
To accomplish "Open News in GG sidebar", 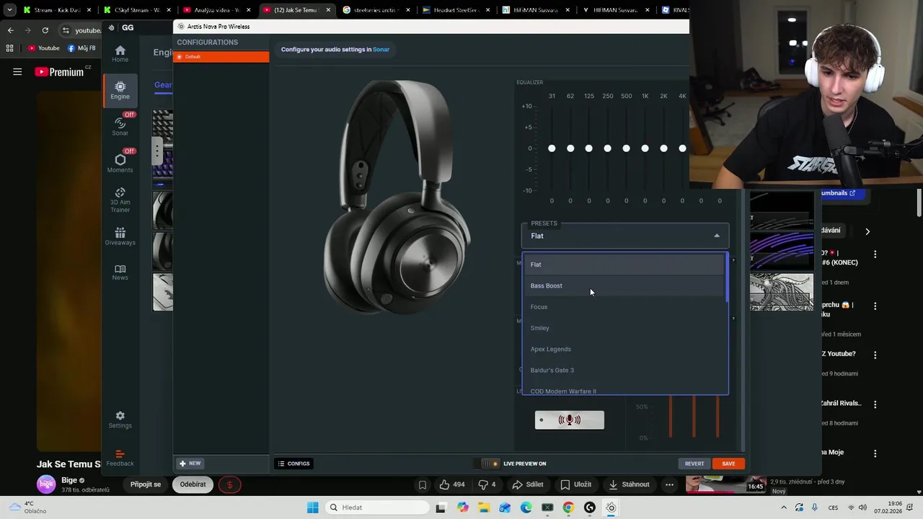I will 120,272.
